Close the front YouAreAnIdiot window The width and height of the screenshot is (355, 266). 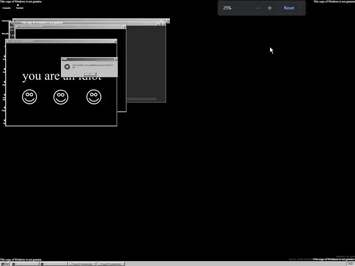point(115,42)
